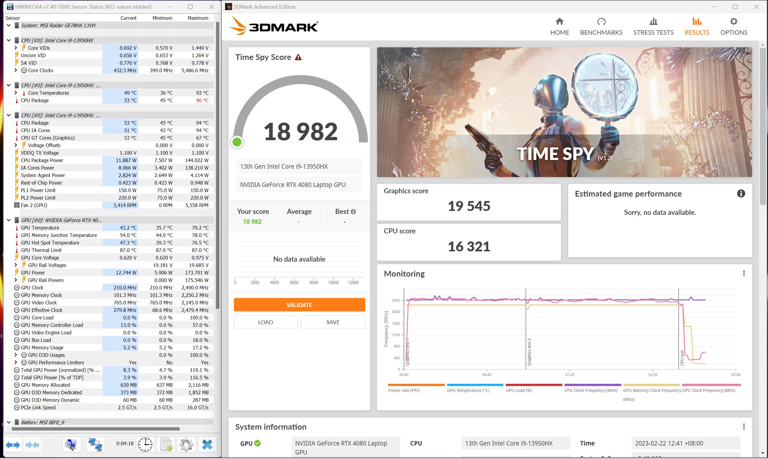Image resolution: width=768 pixels, height=459 pixels.
Task: Click HWiNFO collapse-columns light arrows icon
Action: (32, 445)
